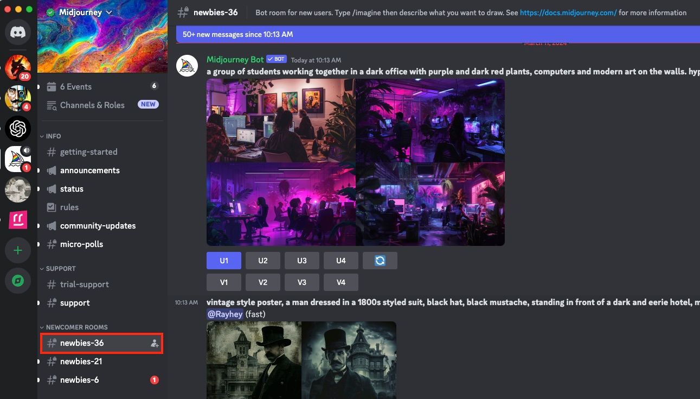Image resolution: width=700 pixels, height=399 pixels.
Task: Select the Midjourney sailboat server icon
Action: click(x=18, y=159)
